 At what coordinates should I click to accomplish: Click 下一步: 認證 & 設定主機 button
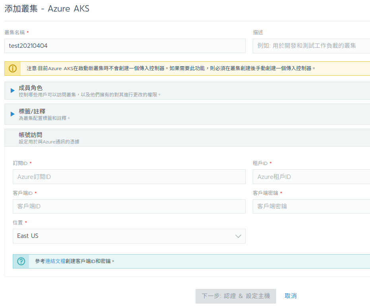tap(236, 296)
